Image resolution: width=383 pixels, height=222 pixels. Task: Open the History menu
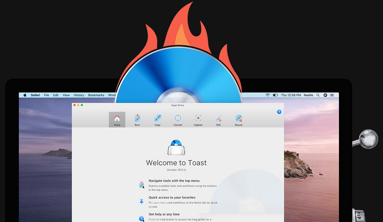pos(79,95)
